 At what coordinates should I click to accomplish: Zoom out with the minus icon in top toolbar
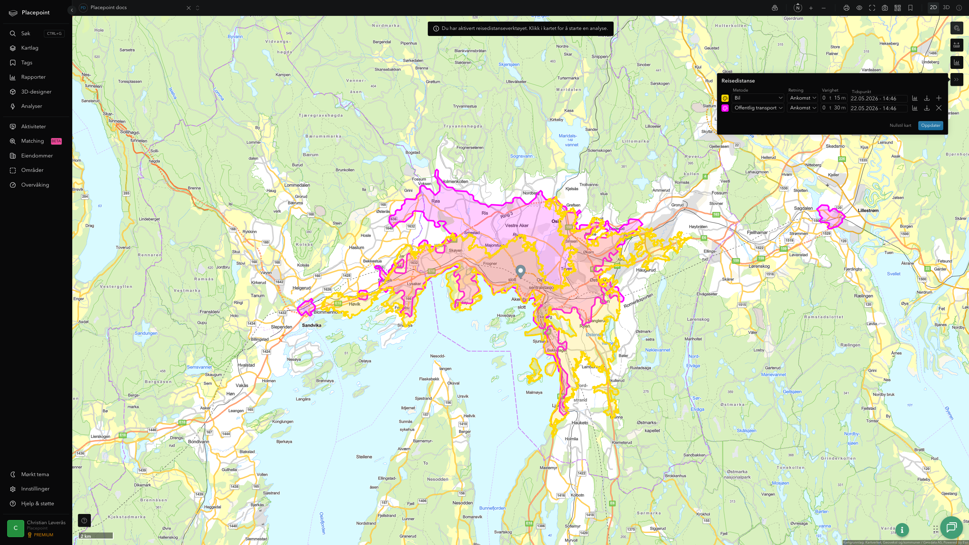pyautogui.click(x=824, y=8)
